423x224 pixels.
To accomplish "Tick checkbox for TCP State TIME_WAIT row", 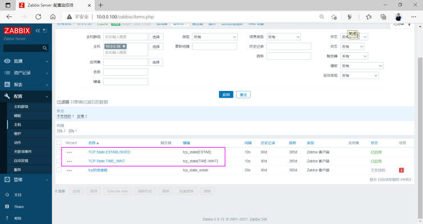I will 59,161.
